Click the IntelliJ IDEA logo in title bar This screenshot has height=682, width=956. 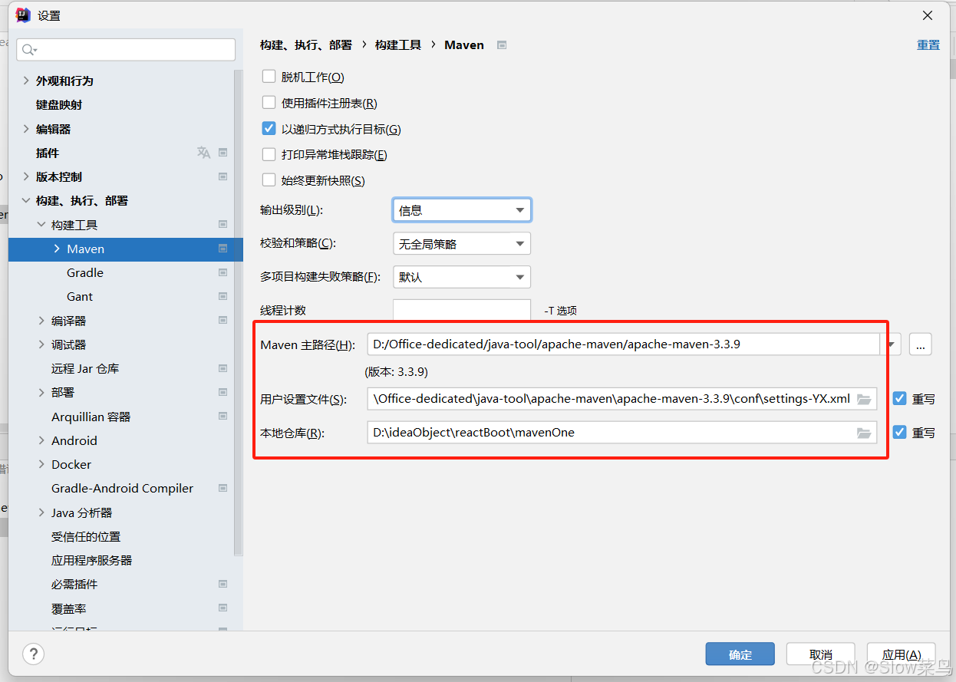click(x=23, y=15)
